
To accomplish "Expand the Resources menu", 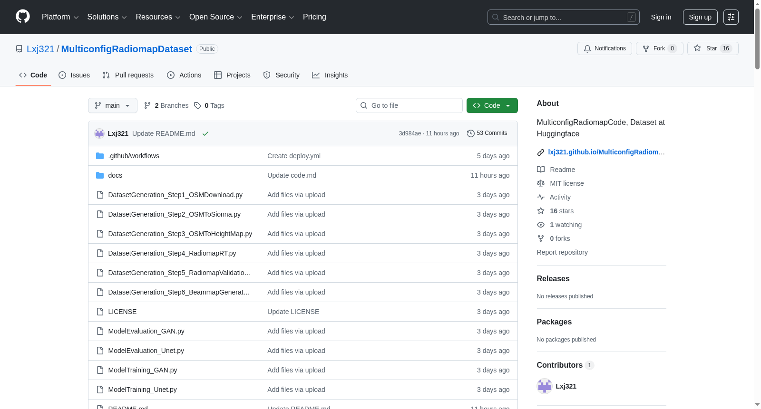I will (158, 17).
